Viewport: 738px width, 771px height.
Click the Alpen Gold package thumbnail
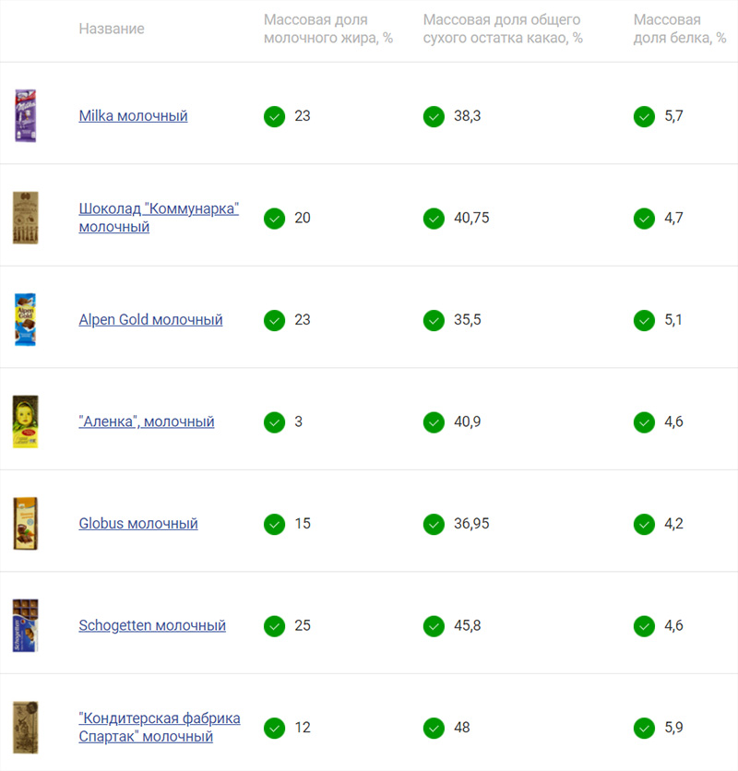coord(26,320)
